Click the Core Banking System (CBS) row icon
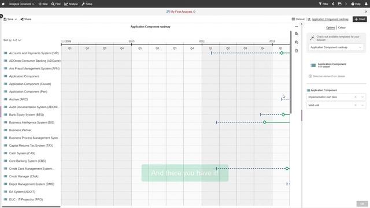 (5, 161)
